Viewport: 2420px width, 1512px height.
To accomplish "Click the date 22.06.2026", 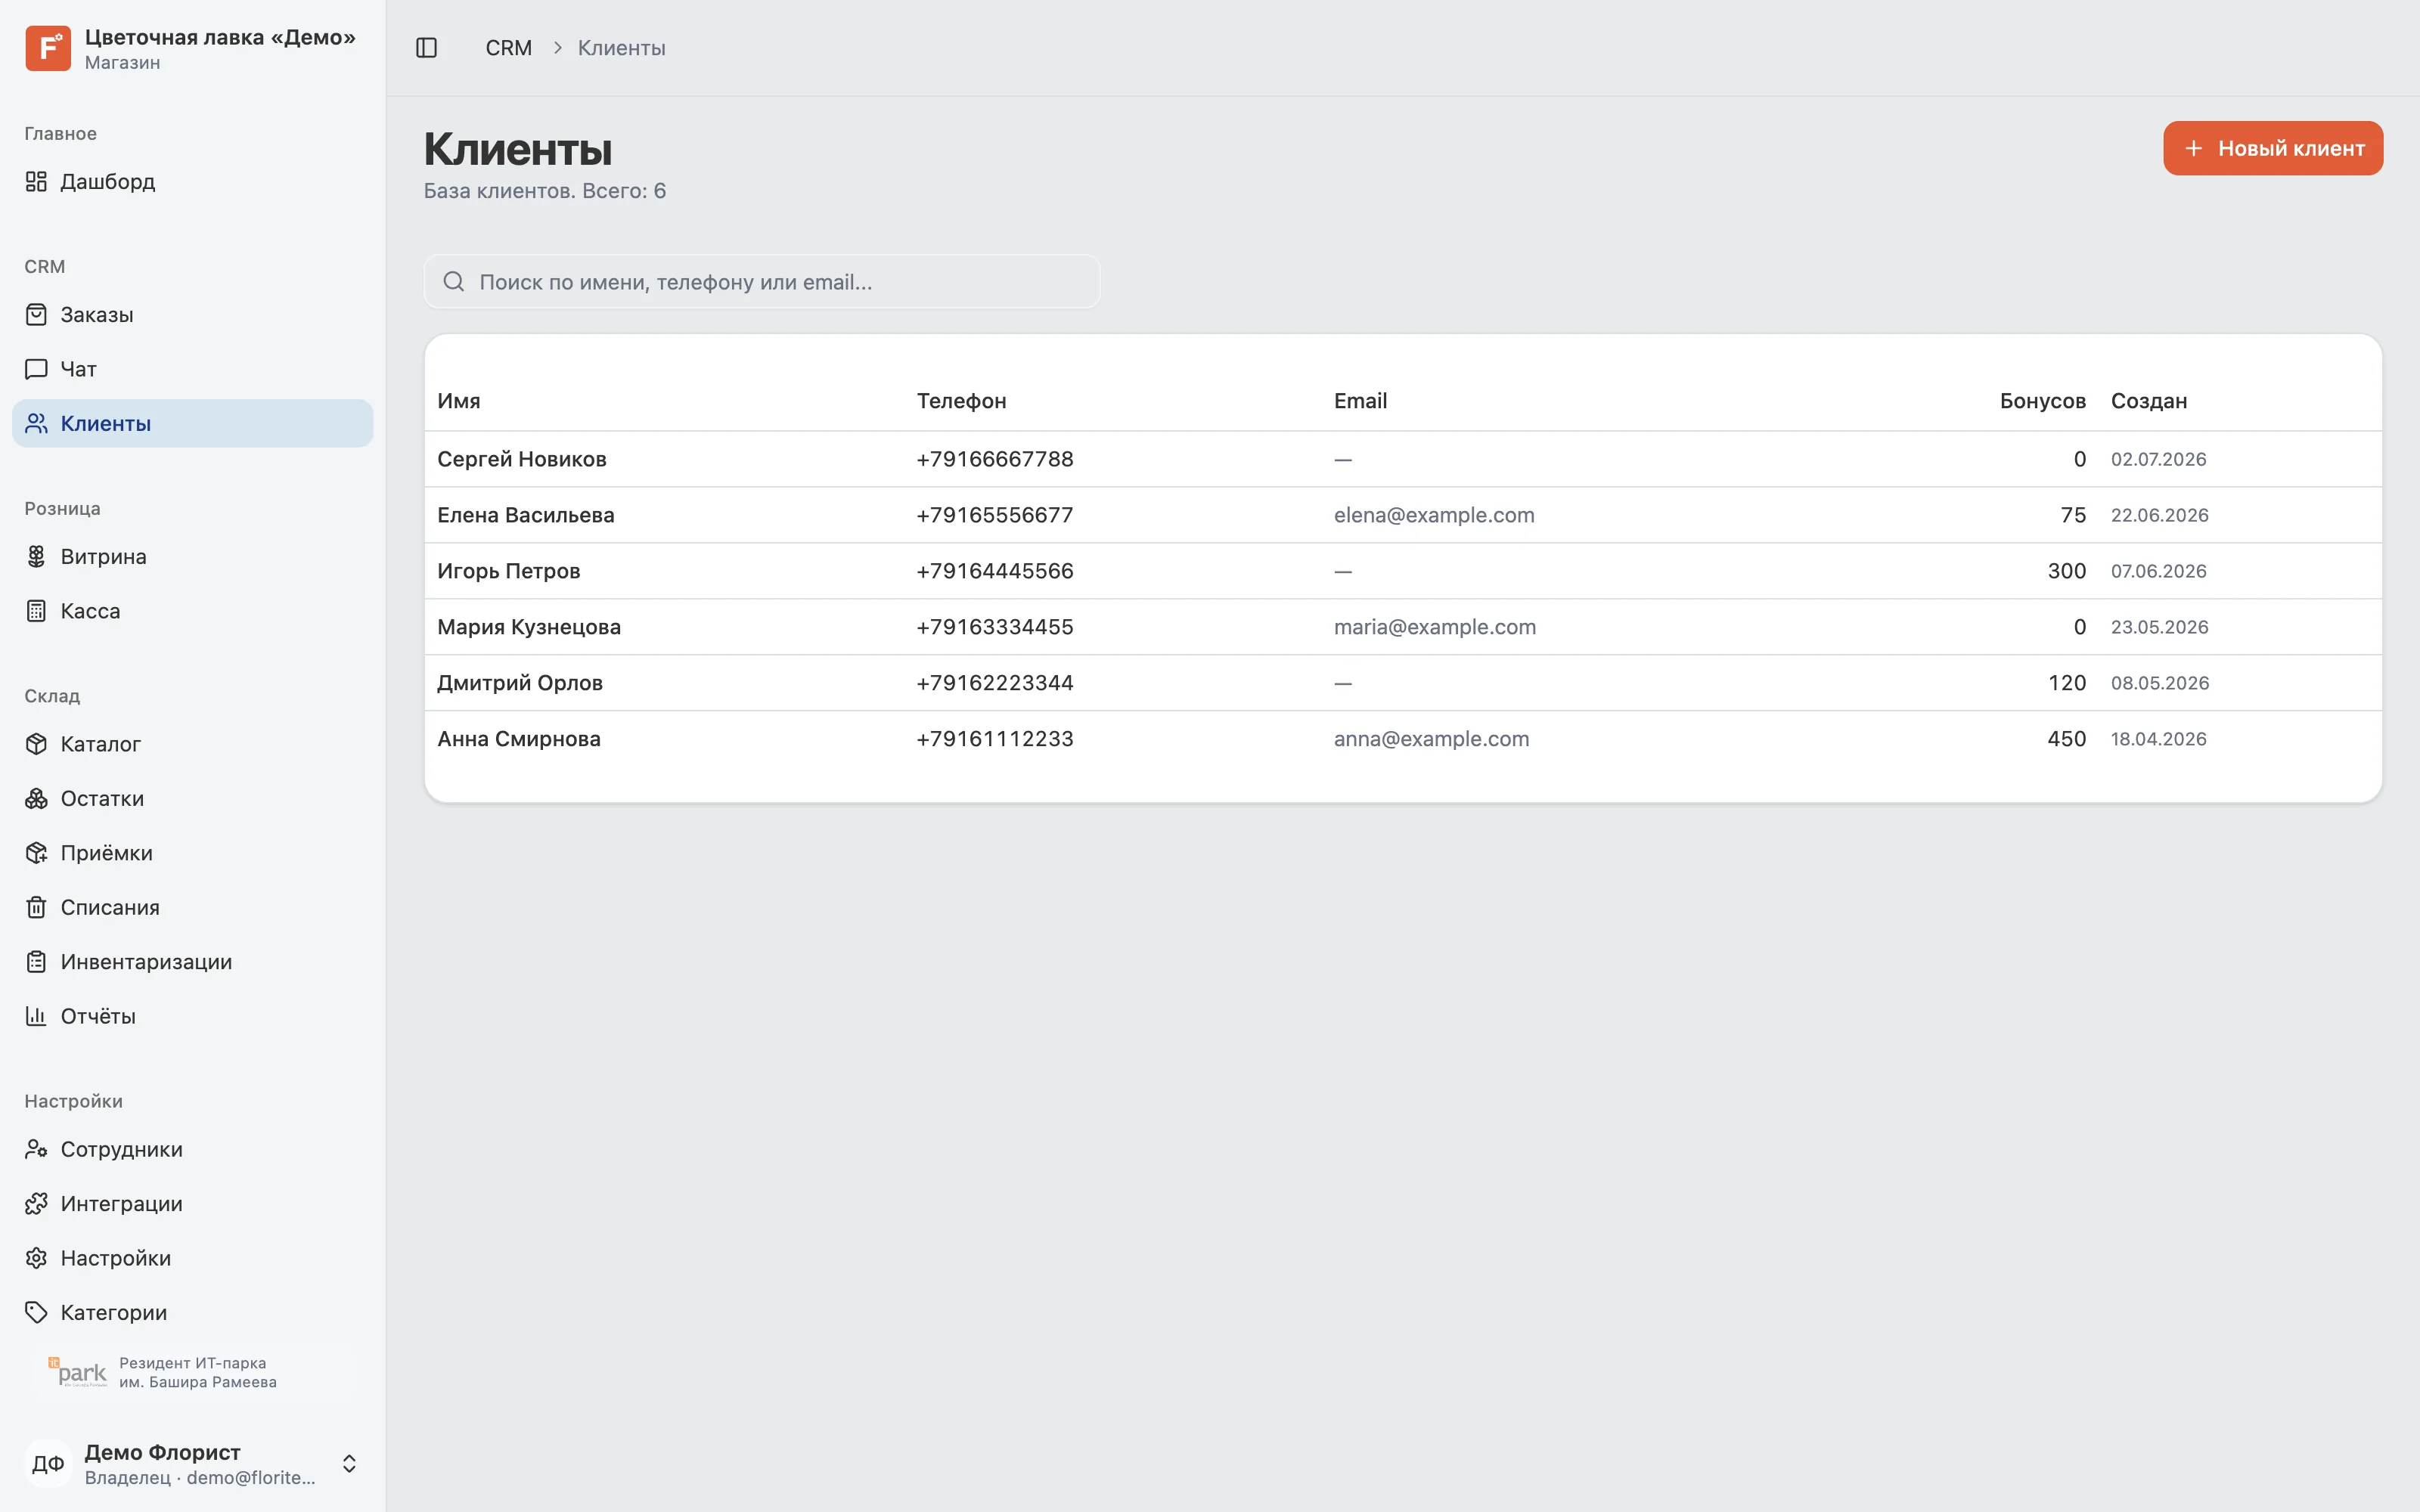I will [2159, 515].
